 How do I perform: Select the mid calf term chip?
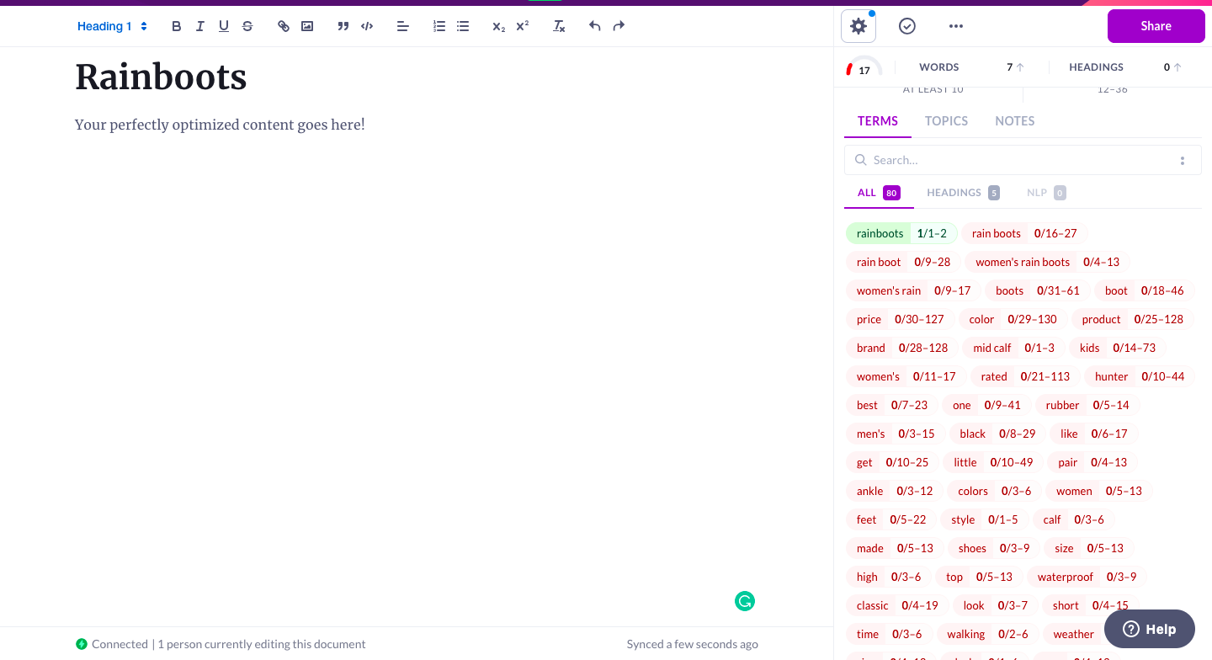coord(1013,348)
